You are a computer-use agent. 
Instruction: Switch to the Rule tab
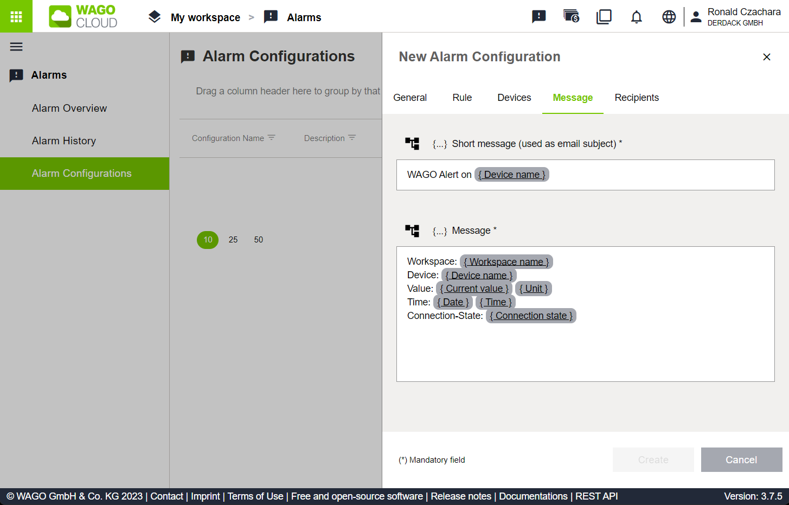click(x=462, y=98)
